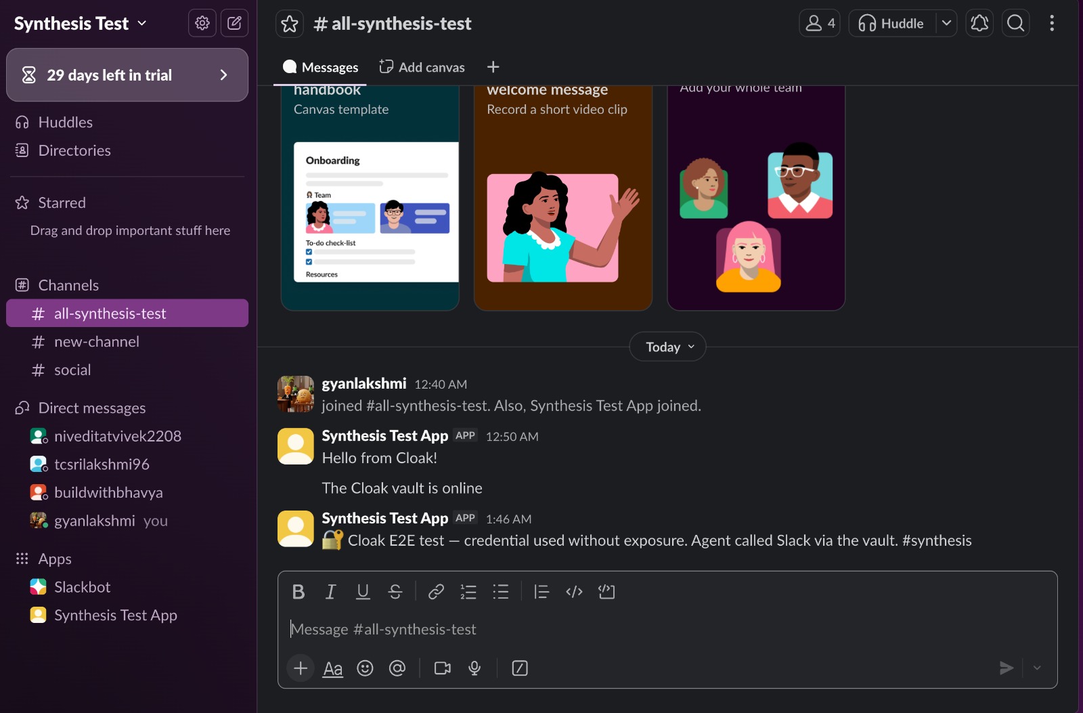The image size is (1083, 713).
Task: Open Huddles in the sidebar
Action: click(127, 123)
